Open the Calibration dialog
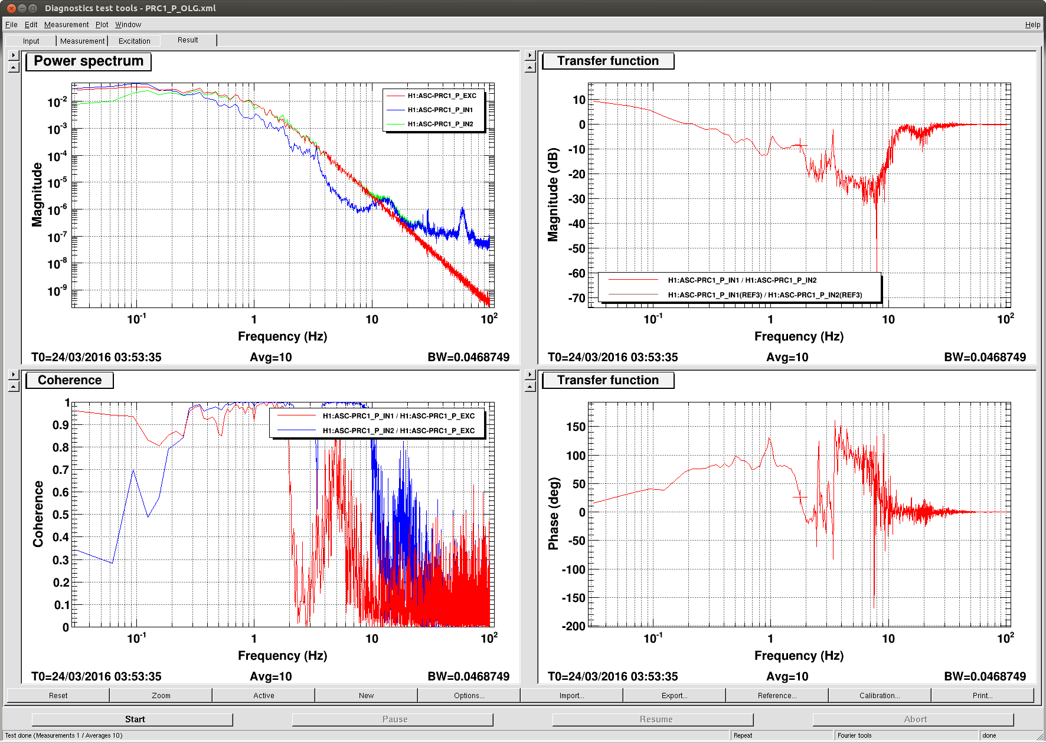 880,695
